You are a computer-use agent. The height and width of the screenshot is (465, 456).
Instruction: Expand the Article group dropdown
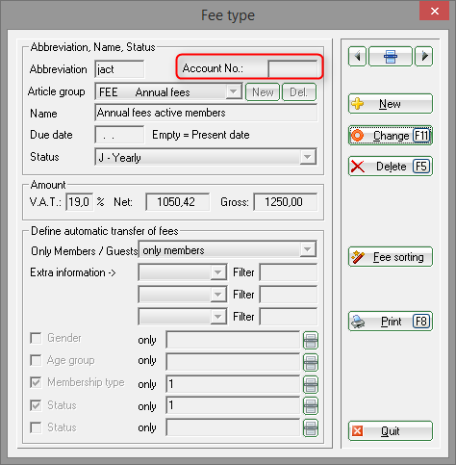pos(233,91)
